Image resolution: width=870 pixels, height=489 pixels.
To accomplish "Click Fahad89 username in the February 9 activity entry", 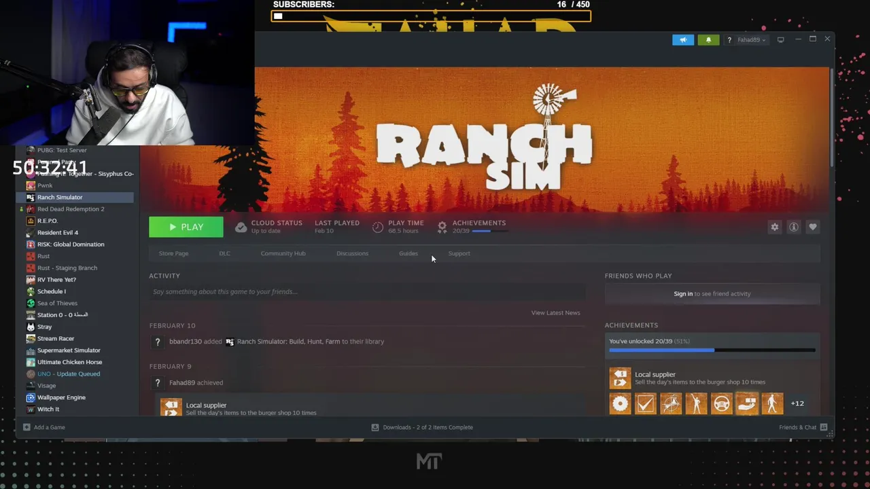I will tap(182, 382).
